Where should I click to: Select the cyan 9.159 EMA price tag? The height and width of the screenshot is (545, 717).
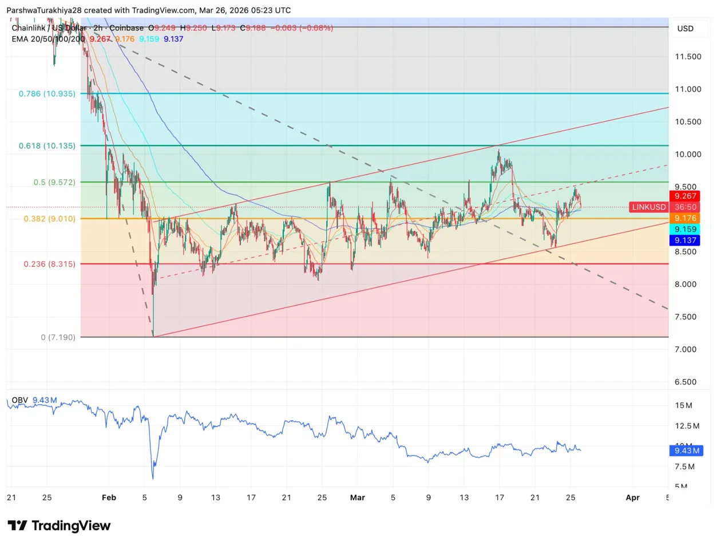(685, 229)
